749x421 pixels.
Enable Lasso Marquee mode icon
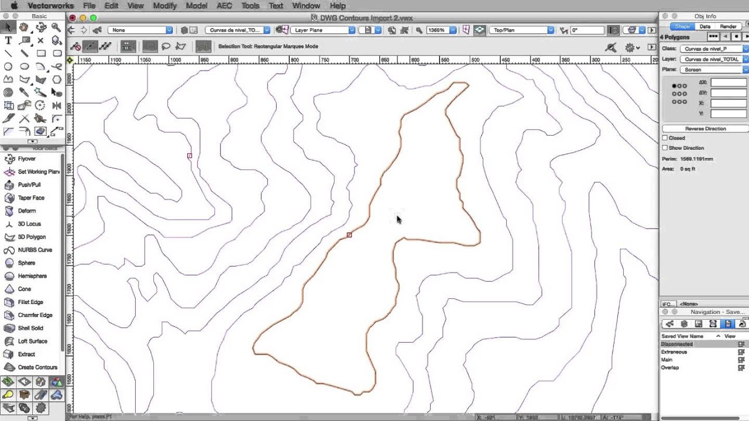(x=166, y=46)
